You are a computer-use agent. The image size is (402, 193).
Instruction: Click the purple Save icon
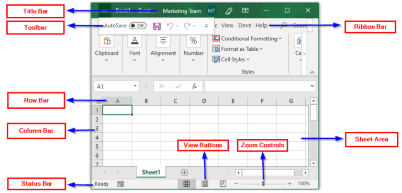click(157, 26)
